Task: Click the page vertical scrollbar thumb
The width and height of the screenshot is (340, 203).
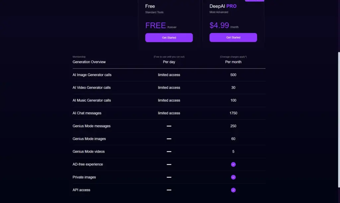Action: tap(339, 120)
